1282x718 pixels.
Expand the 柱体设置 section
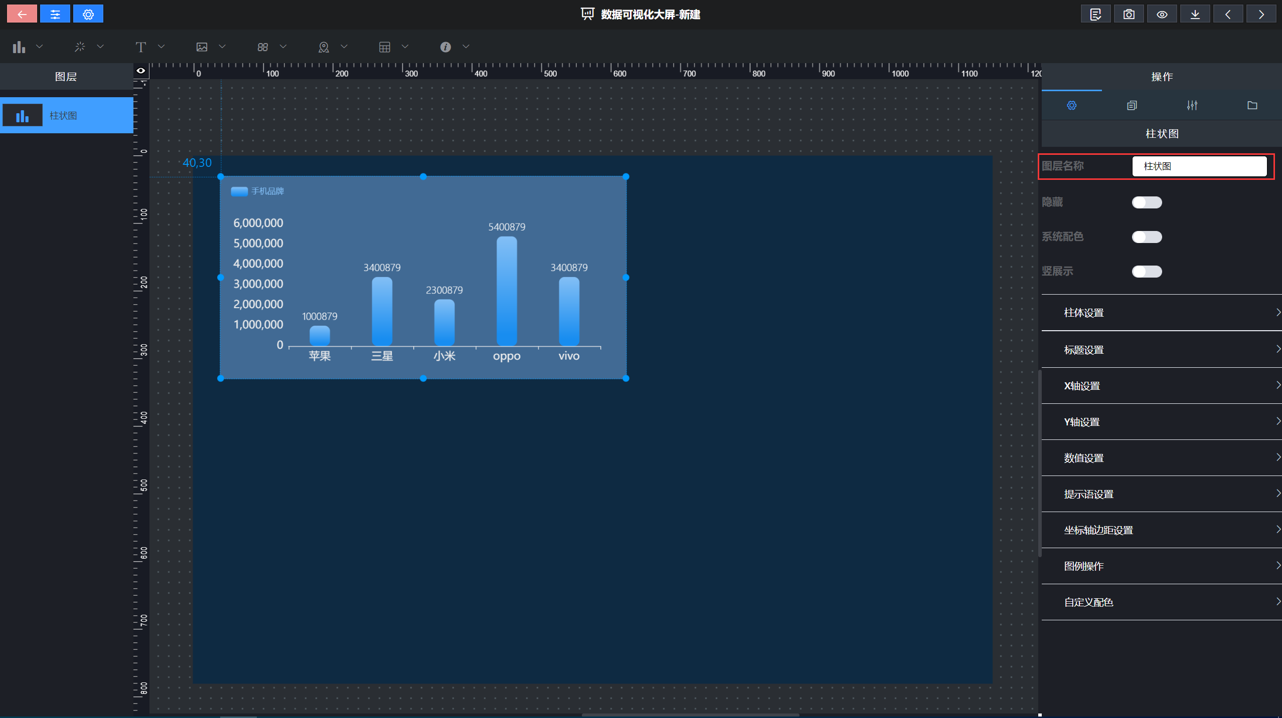[1162, 313]
